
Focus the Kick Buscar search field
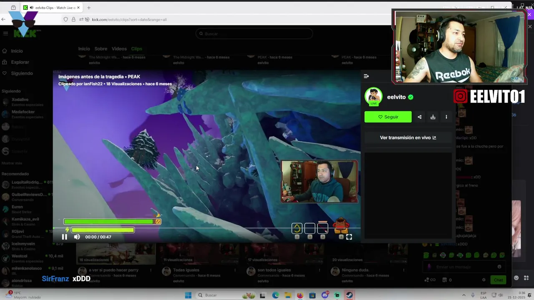pyautogui.click(x=254, y=34)
